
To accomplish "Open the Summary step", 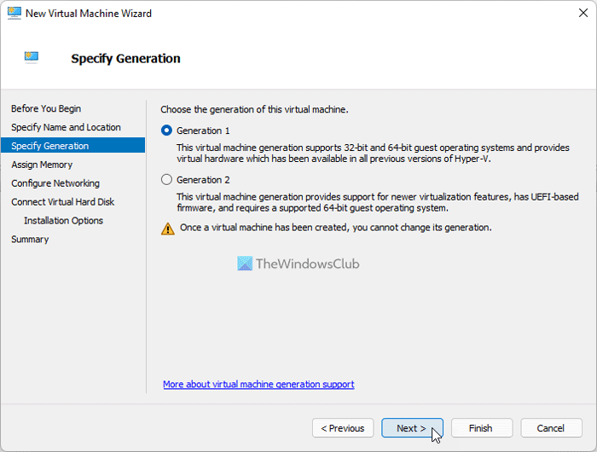I will click(x=30, y=240).
